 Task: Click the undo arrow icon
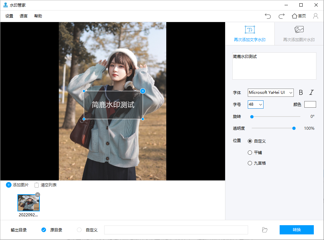tap(268, 16)
